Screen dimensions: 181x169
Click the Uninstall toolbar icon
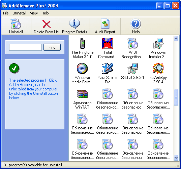[16, 24]
